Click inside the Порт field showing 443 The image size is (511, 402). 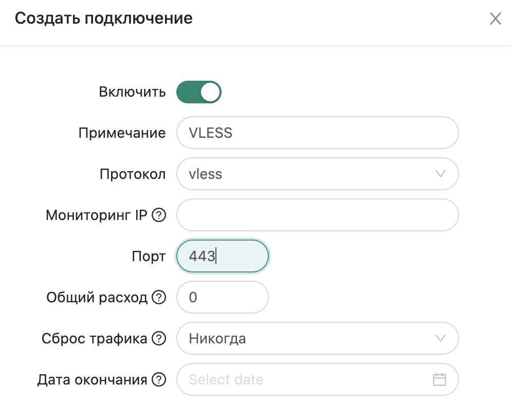point(222,256)
